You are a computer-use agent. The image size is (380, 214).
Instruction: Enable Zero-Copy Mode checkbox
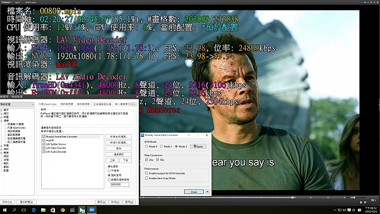click(146, 178)
